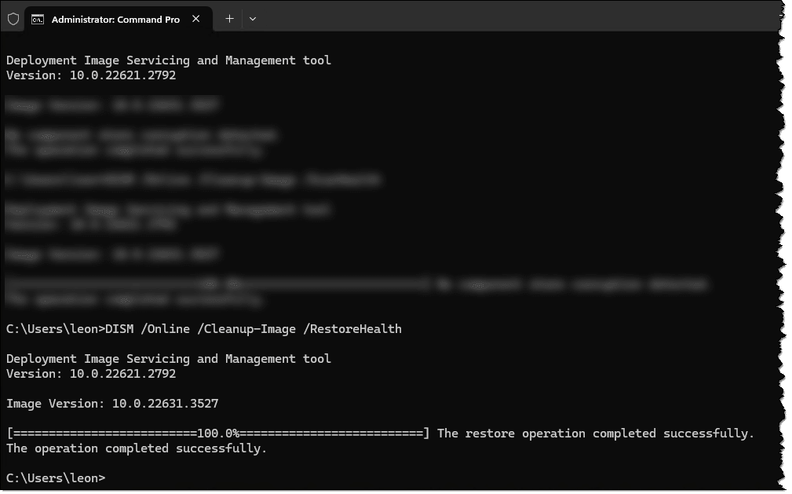Image resolution: width=792 pixels, height=494 pixels.
Task: Click the last "The operation completed successfully." line
Action: point(137,448)
